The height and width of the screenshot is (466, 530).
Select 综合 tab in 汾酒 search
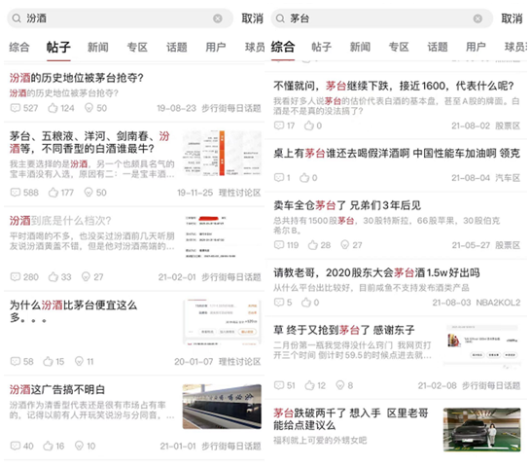19,47
